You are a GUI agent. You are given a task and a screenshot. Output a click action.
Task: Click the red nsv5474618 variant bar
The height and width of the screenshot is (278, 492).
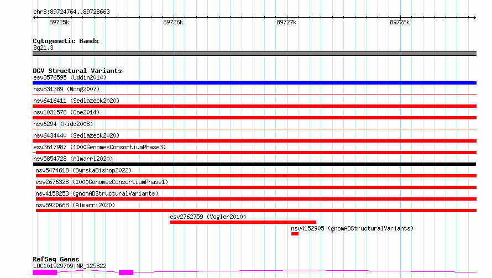pos(256,176)
